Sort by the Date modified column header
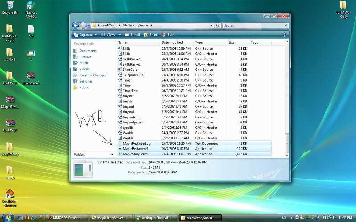Image resolution: width=356 pixels, height=222 pixels. (x=172, y=42)
